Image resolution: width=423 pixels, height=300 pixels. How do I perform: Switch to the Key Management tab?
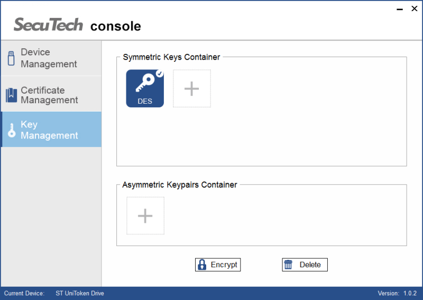click(51, 129)
